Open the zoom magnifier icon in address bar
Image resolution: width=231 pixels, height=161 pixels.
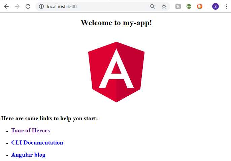(x=153, y=6)
